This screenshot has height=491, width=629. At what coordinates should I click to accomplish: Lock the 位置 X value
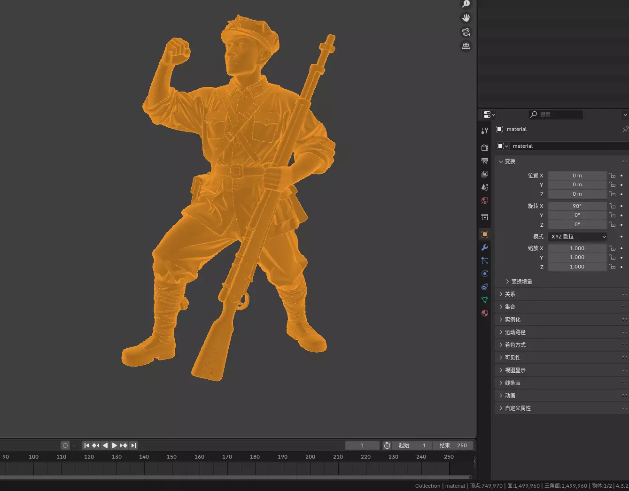[x=612, y=176]
